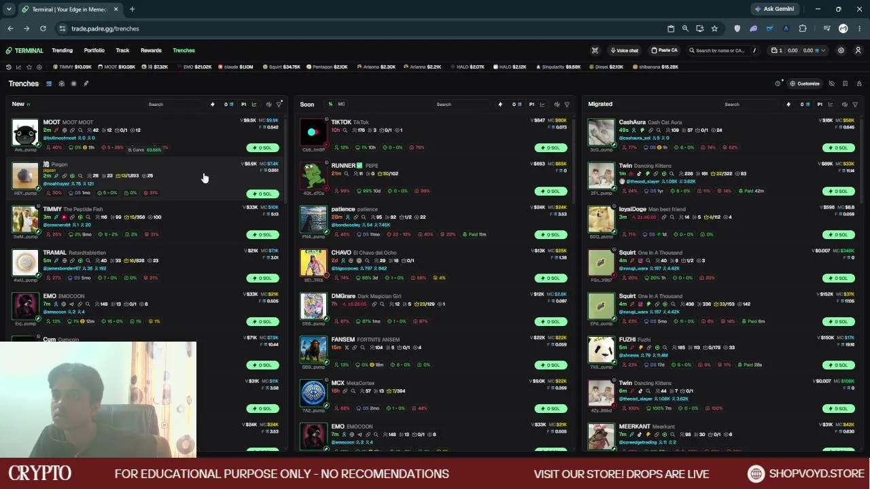870x489 pixels.
Task: Click the FUZHI token name
Action: pos(627,340)
